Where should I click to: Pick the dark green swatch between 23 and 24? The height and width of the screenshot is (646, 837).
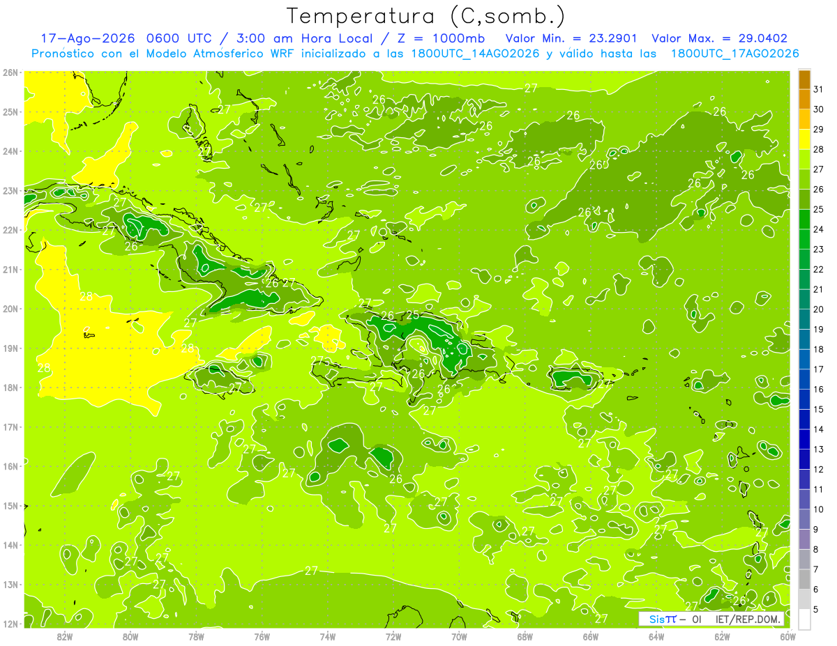coord(804,240)
